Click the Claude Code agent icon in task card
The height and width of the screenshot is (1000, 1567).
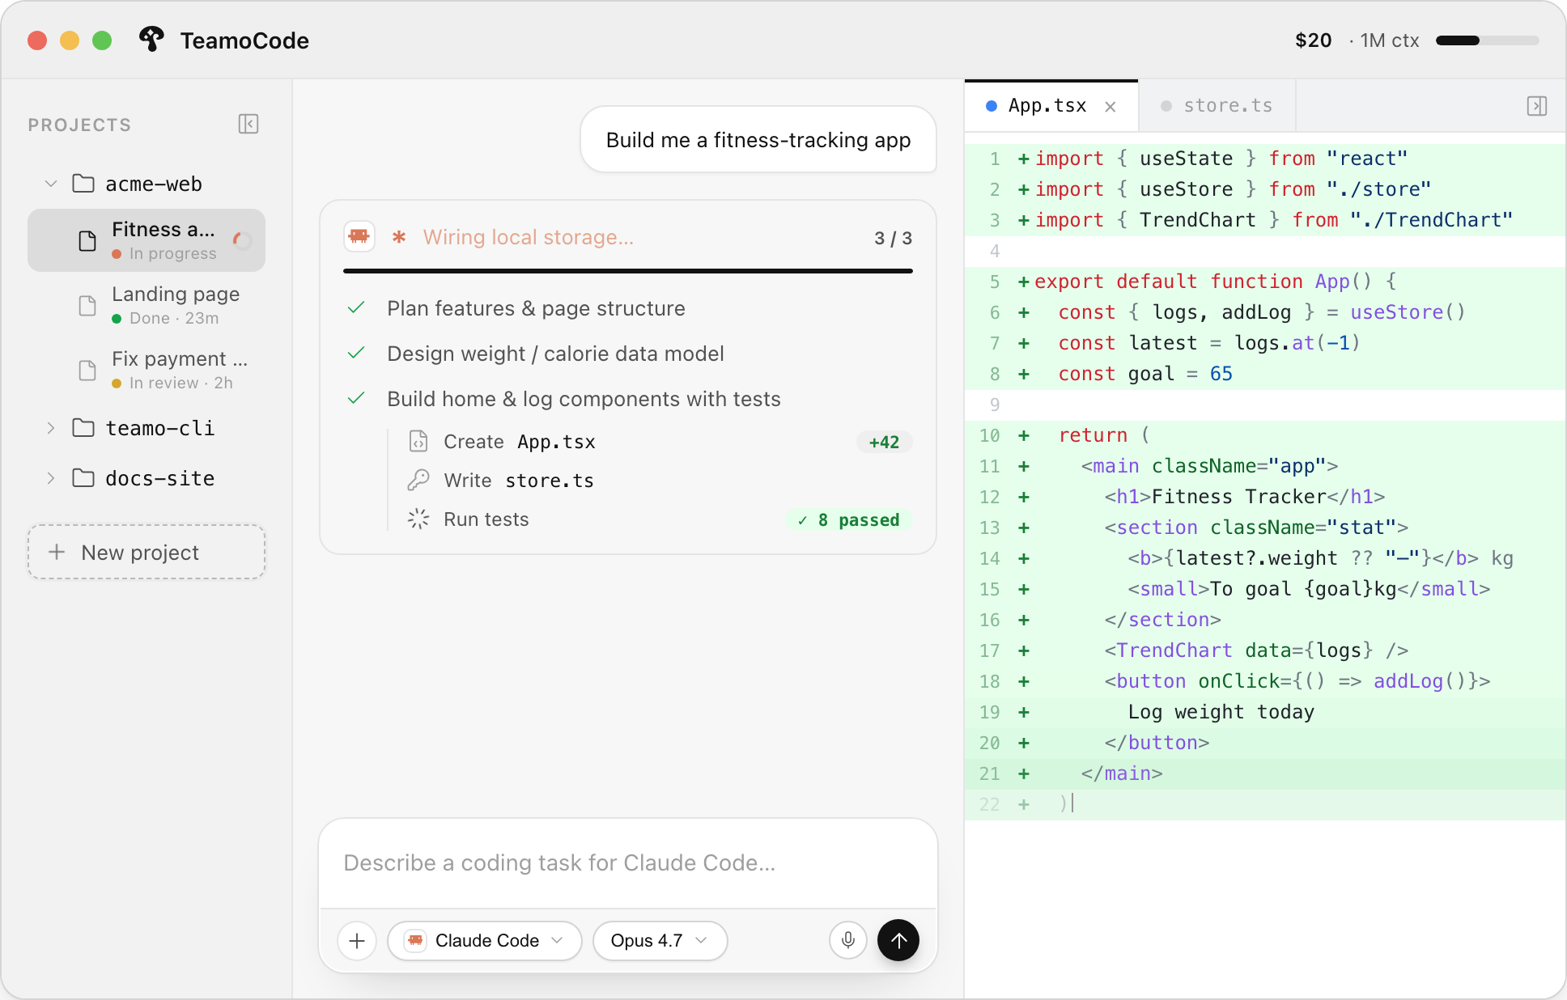[359, 236]
